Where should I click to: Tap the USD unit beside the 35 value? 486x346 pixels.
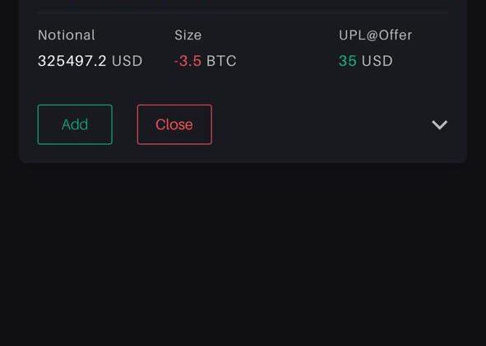coord(377,61)
